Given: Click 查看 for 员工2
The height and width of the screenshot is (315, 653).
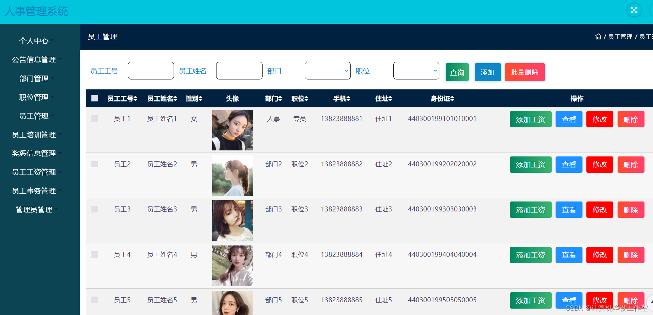Looking at the screenshot, I should pyautogui.click(x=569, y=165).
